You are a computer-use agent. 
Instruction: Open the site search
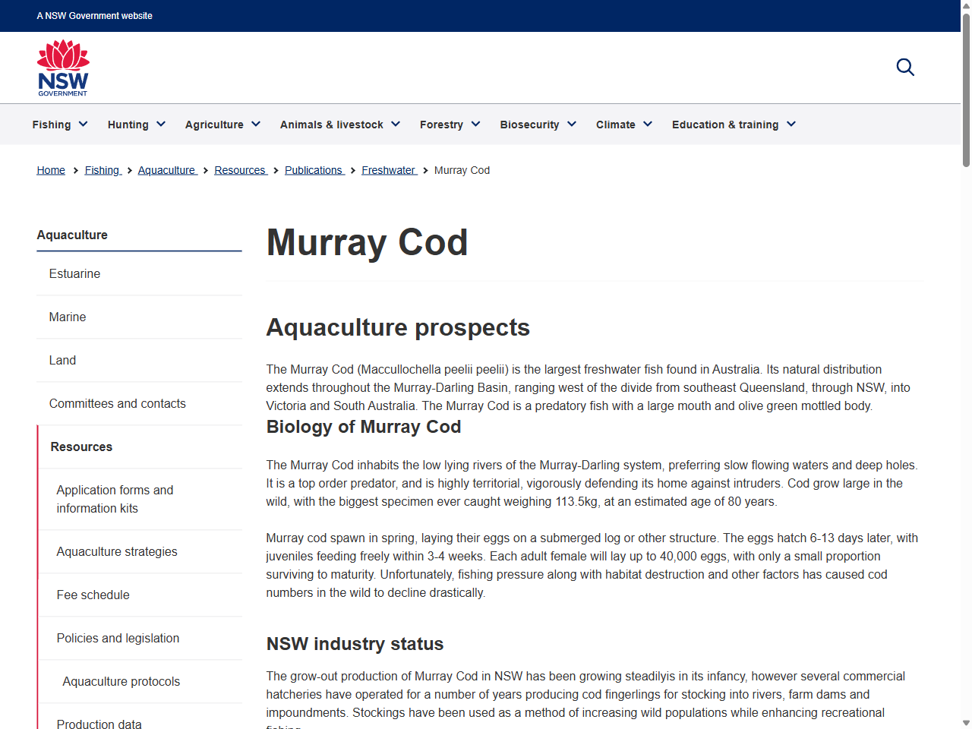[905, 67]
